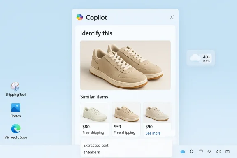Click the large beige sneakers image
237x158 pixels.
pos(125,65)
